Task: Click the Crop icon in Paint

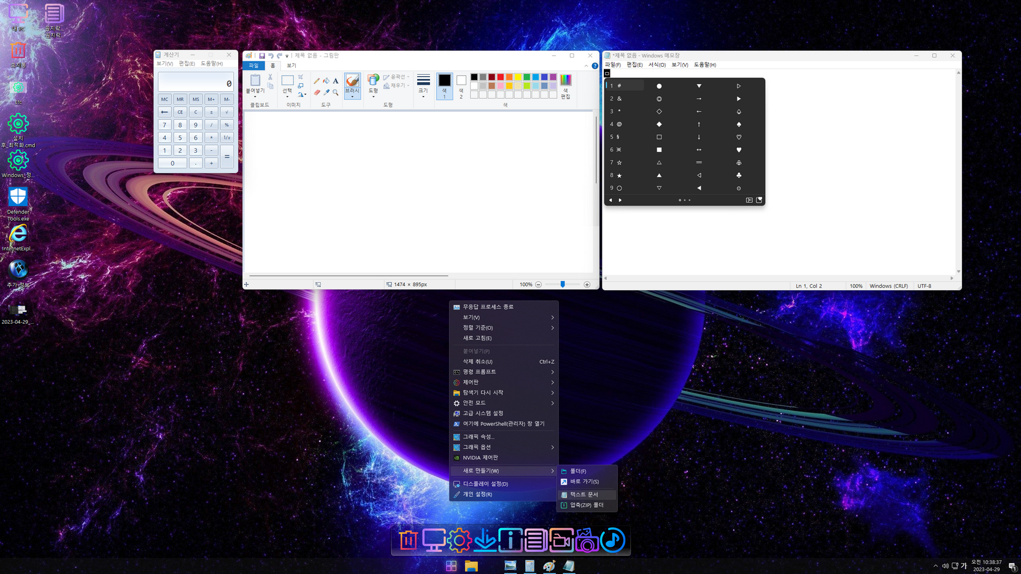Action: [301, 77]
